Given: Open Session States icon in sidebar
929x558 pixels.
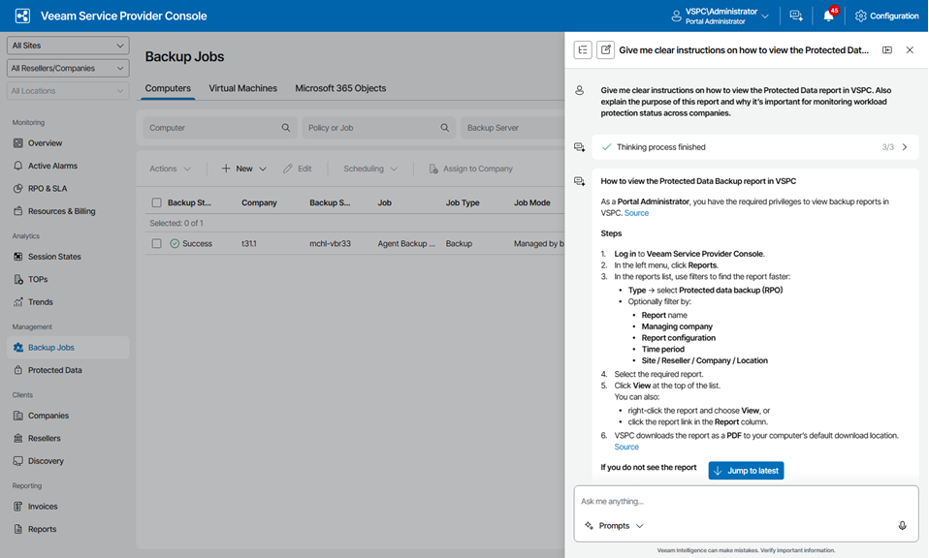Looking at the screenshot, I should (x=18, y=257).
